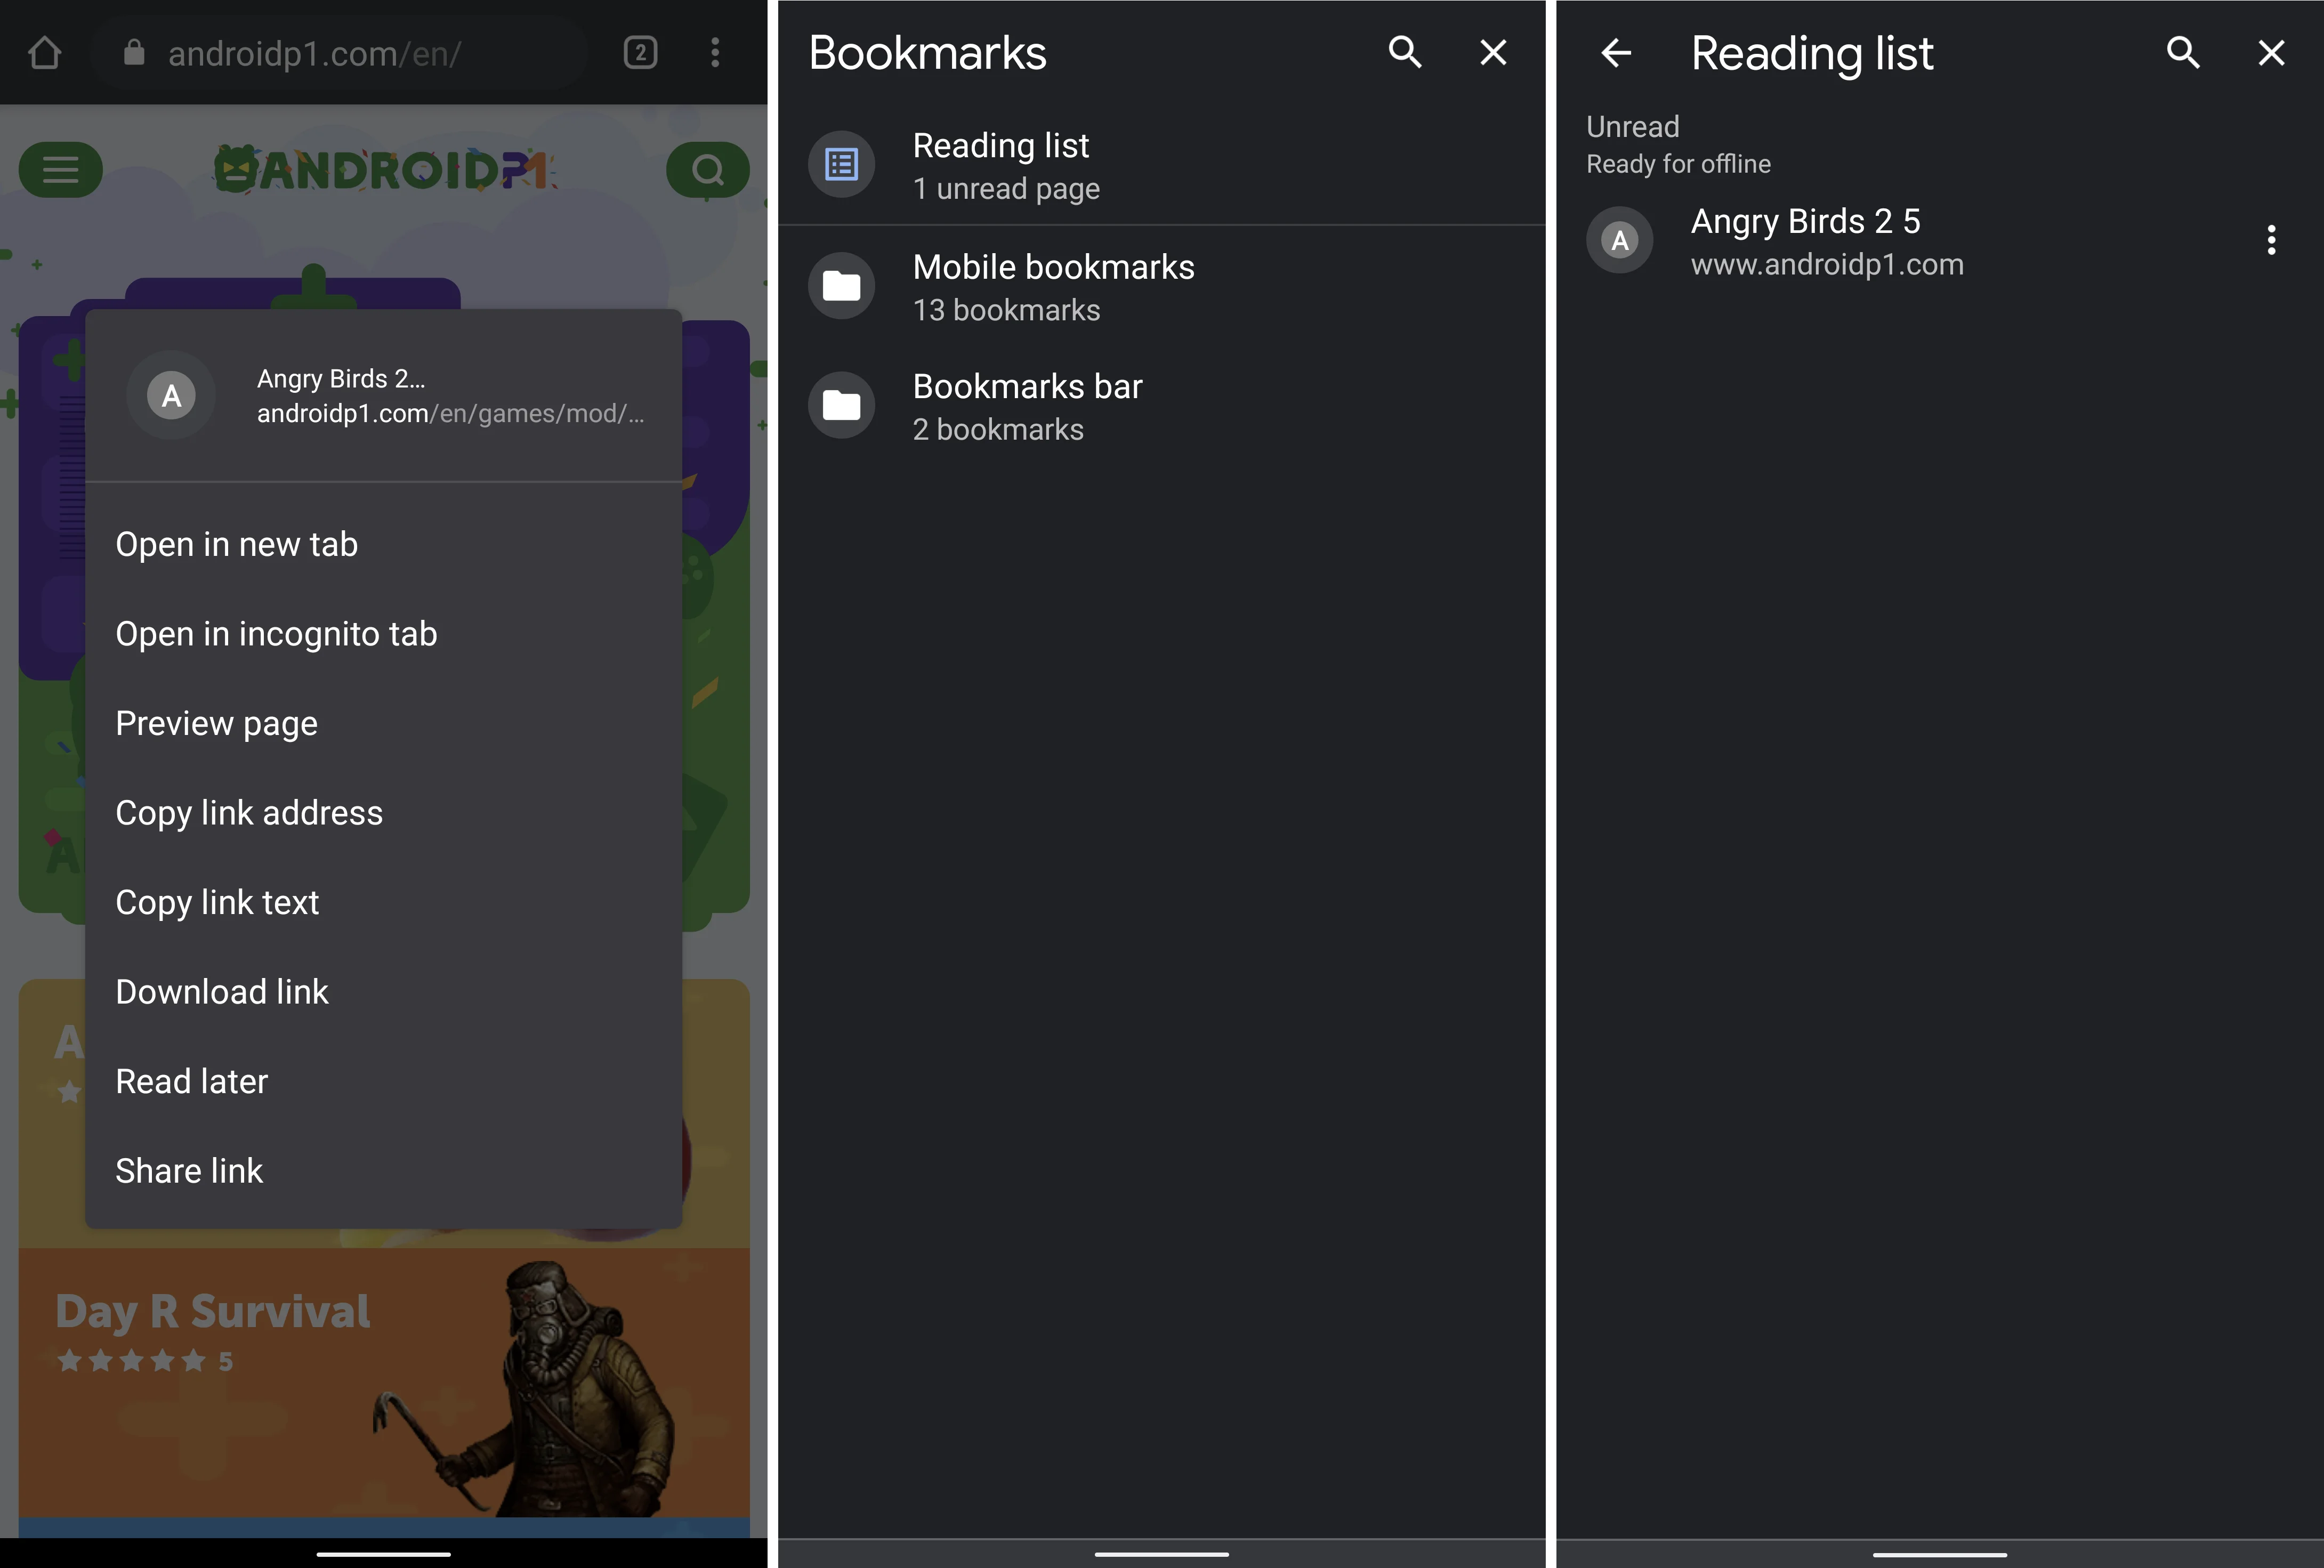Go back from Reading list
The width and height of the screenshot is (2324, 1568).
1616,52
